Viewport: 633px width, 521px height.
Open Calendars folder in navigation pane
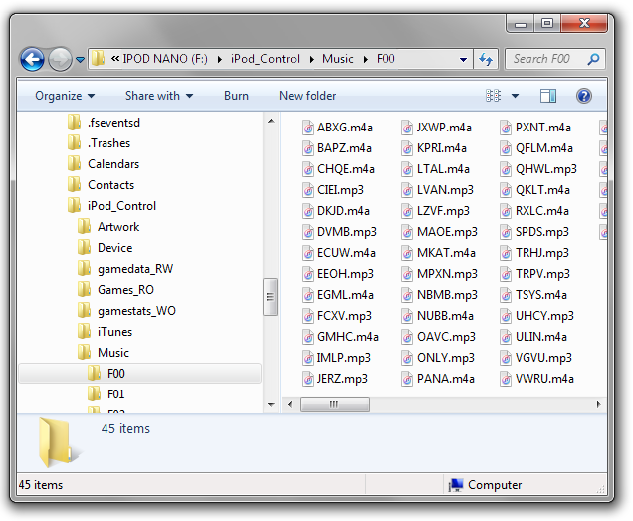tap(104, 164)
